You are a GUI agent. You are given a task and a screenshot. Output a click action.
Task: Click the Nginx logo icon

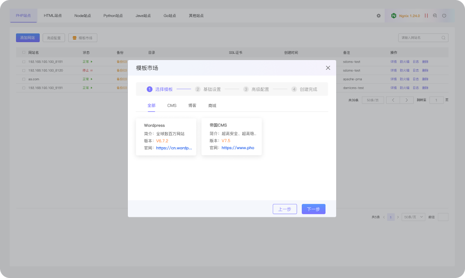(393, 15)
